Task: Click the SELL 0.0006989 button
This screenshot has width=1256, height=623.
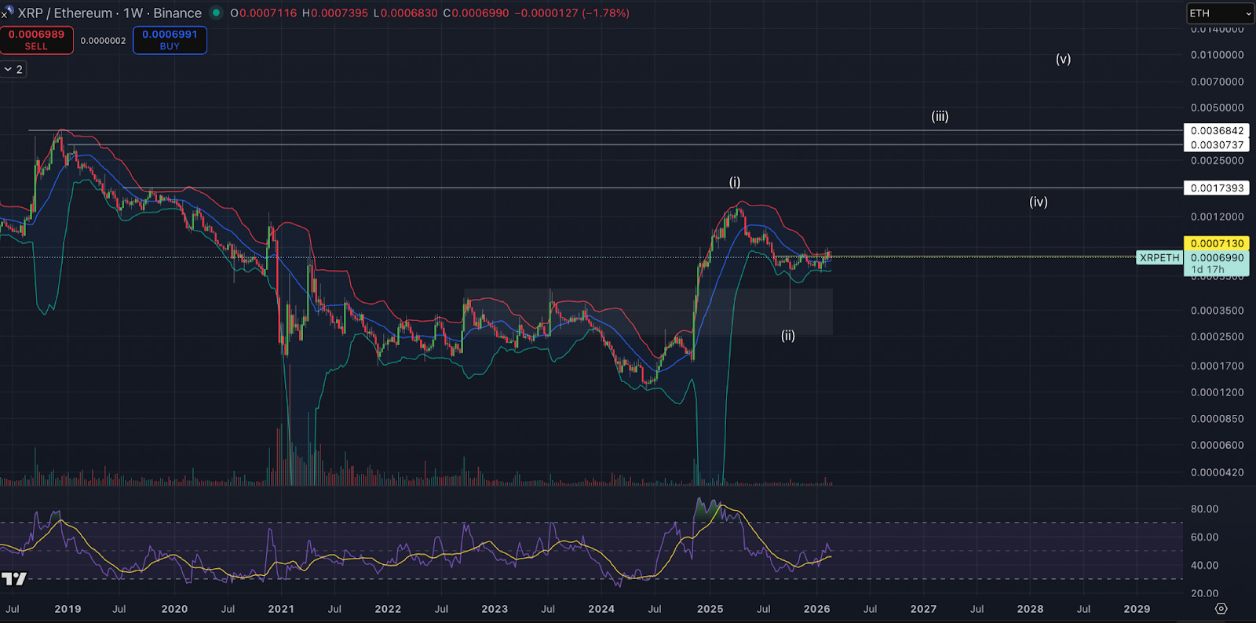Action: (x=36, y=40)
